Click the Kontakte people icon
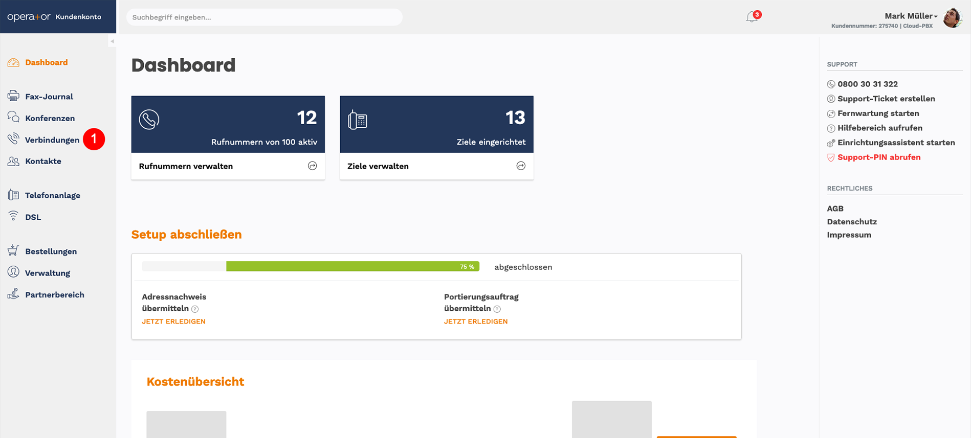This screenshot has width=971, height=438. [x=13, y=161]
